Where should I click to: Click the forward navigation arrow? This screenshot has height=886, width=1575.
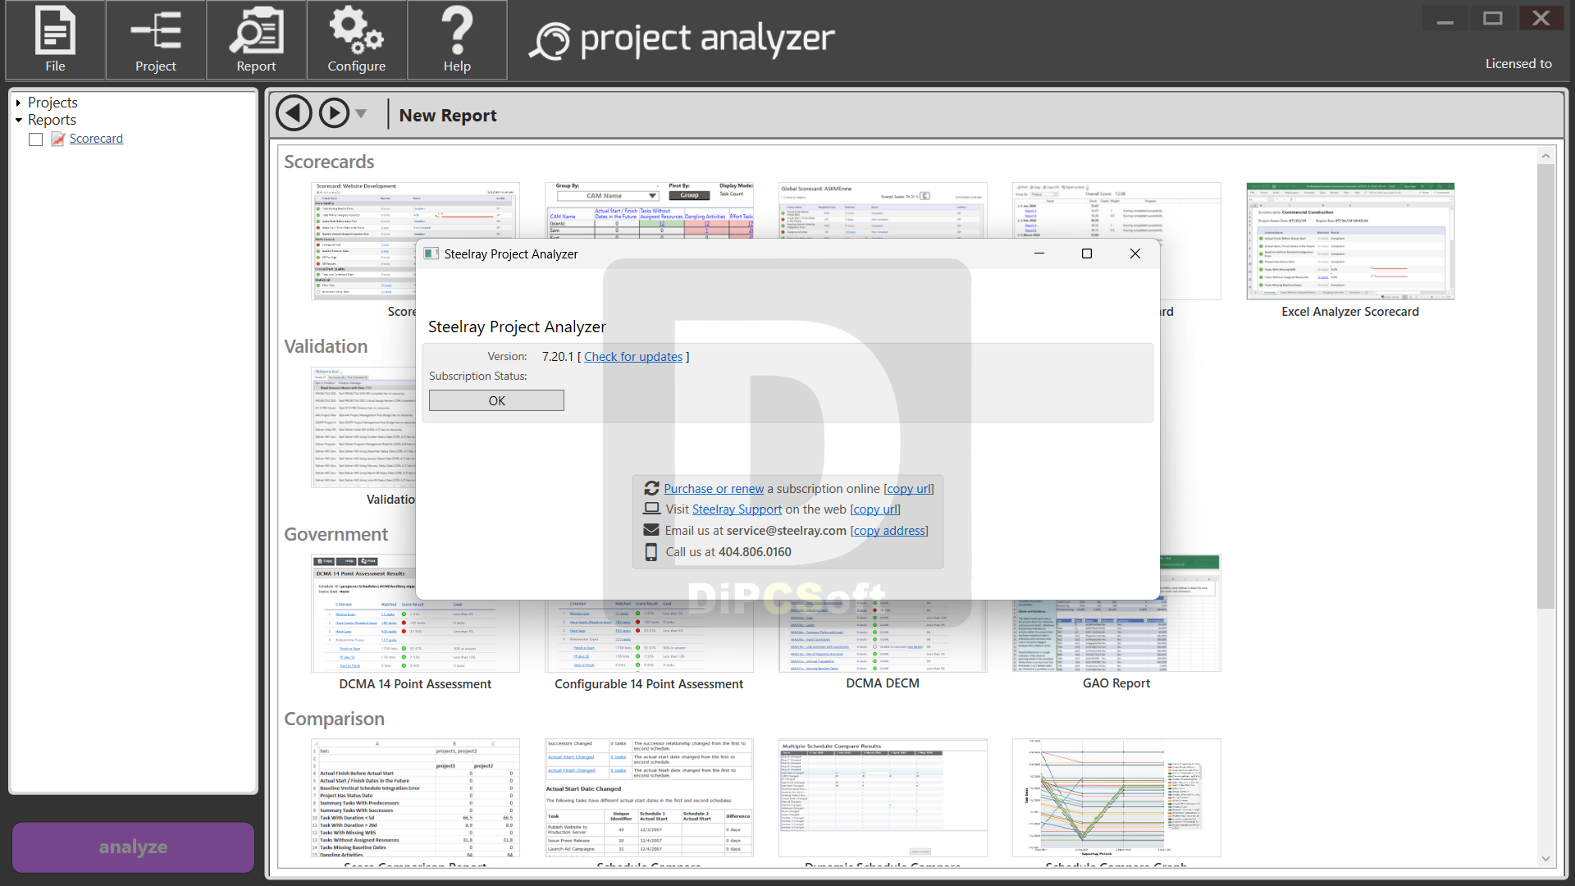334,113
